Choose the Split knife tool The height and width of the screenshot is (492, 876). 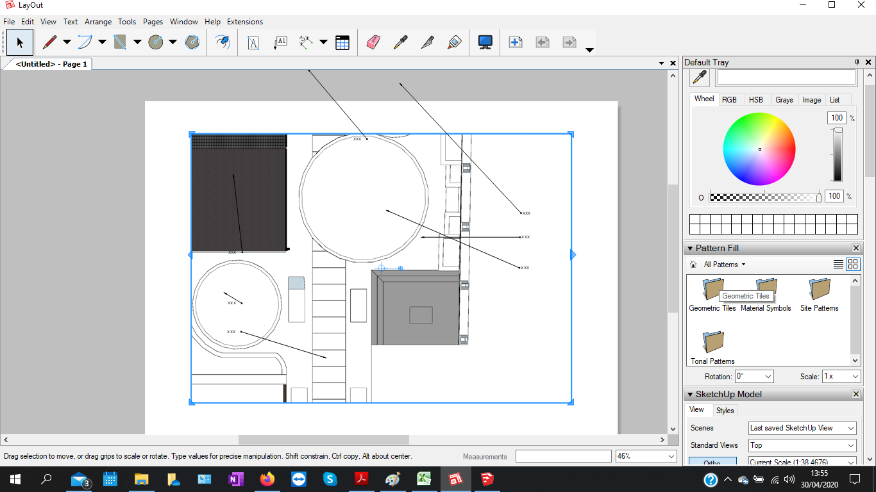point(427,42)
